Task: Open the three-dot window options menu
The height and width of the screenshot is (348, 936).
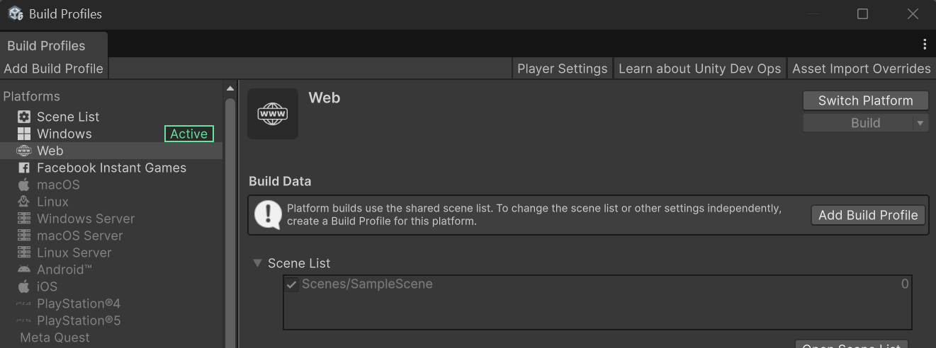Action: 925,45
